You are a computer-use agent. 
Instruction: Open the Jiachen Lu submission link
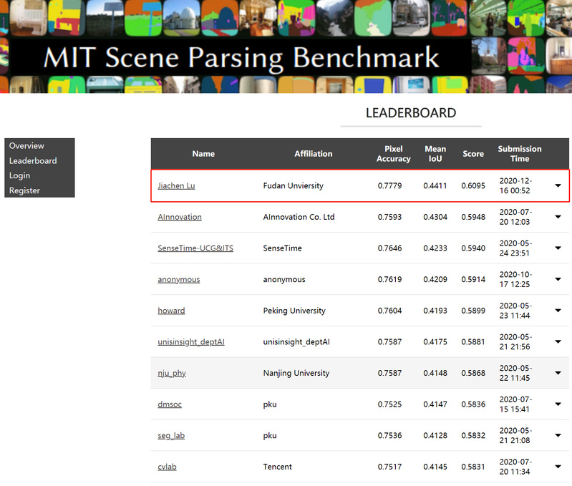pyautogui.click(x=176, y=186)
